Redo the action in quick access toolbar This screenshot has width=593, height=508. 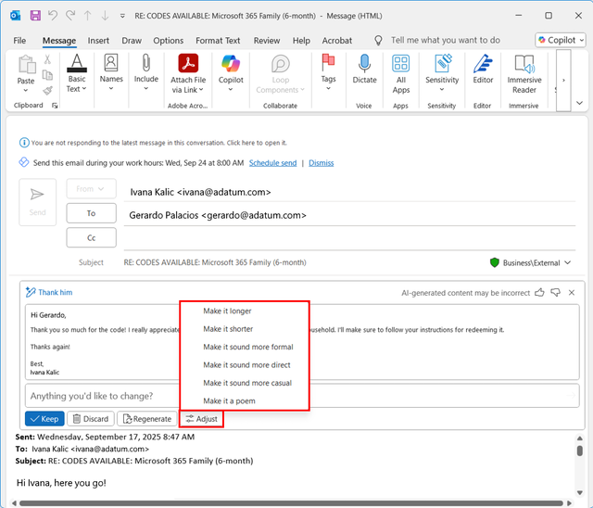[x=70, y=16]
